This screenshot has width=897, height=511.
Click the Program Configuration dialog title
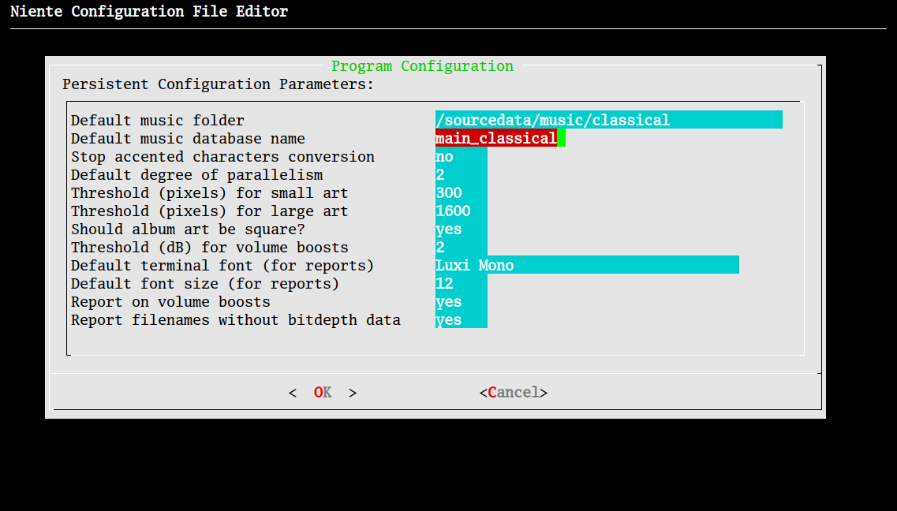[x=422, y=66]
